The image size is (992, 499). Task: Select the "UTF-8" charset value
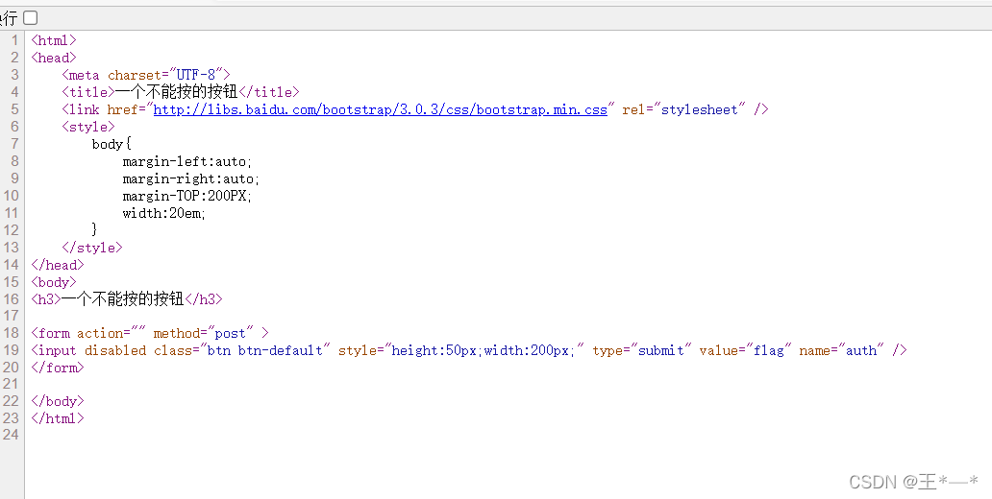coord(196,75)
